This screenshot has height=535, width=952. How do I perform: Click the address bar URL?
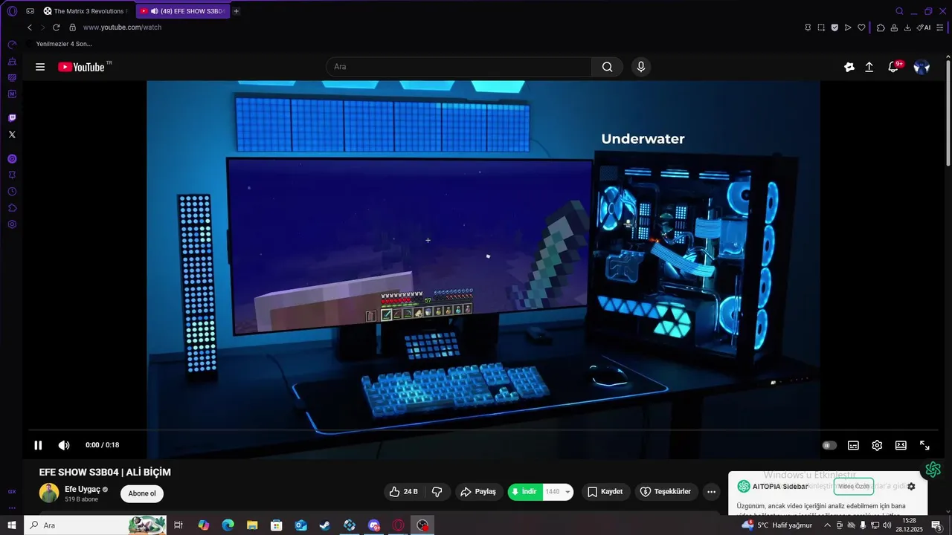(x=122, y=27)
